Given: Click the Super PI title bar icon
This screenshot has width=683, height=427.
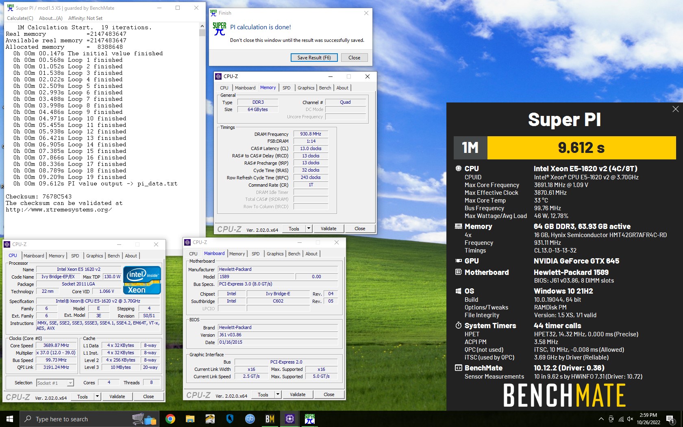Looking at the screenshot, I should pos(10,8).
